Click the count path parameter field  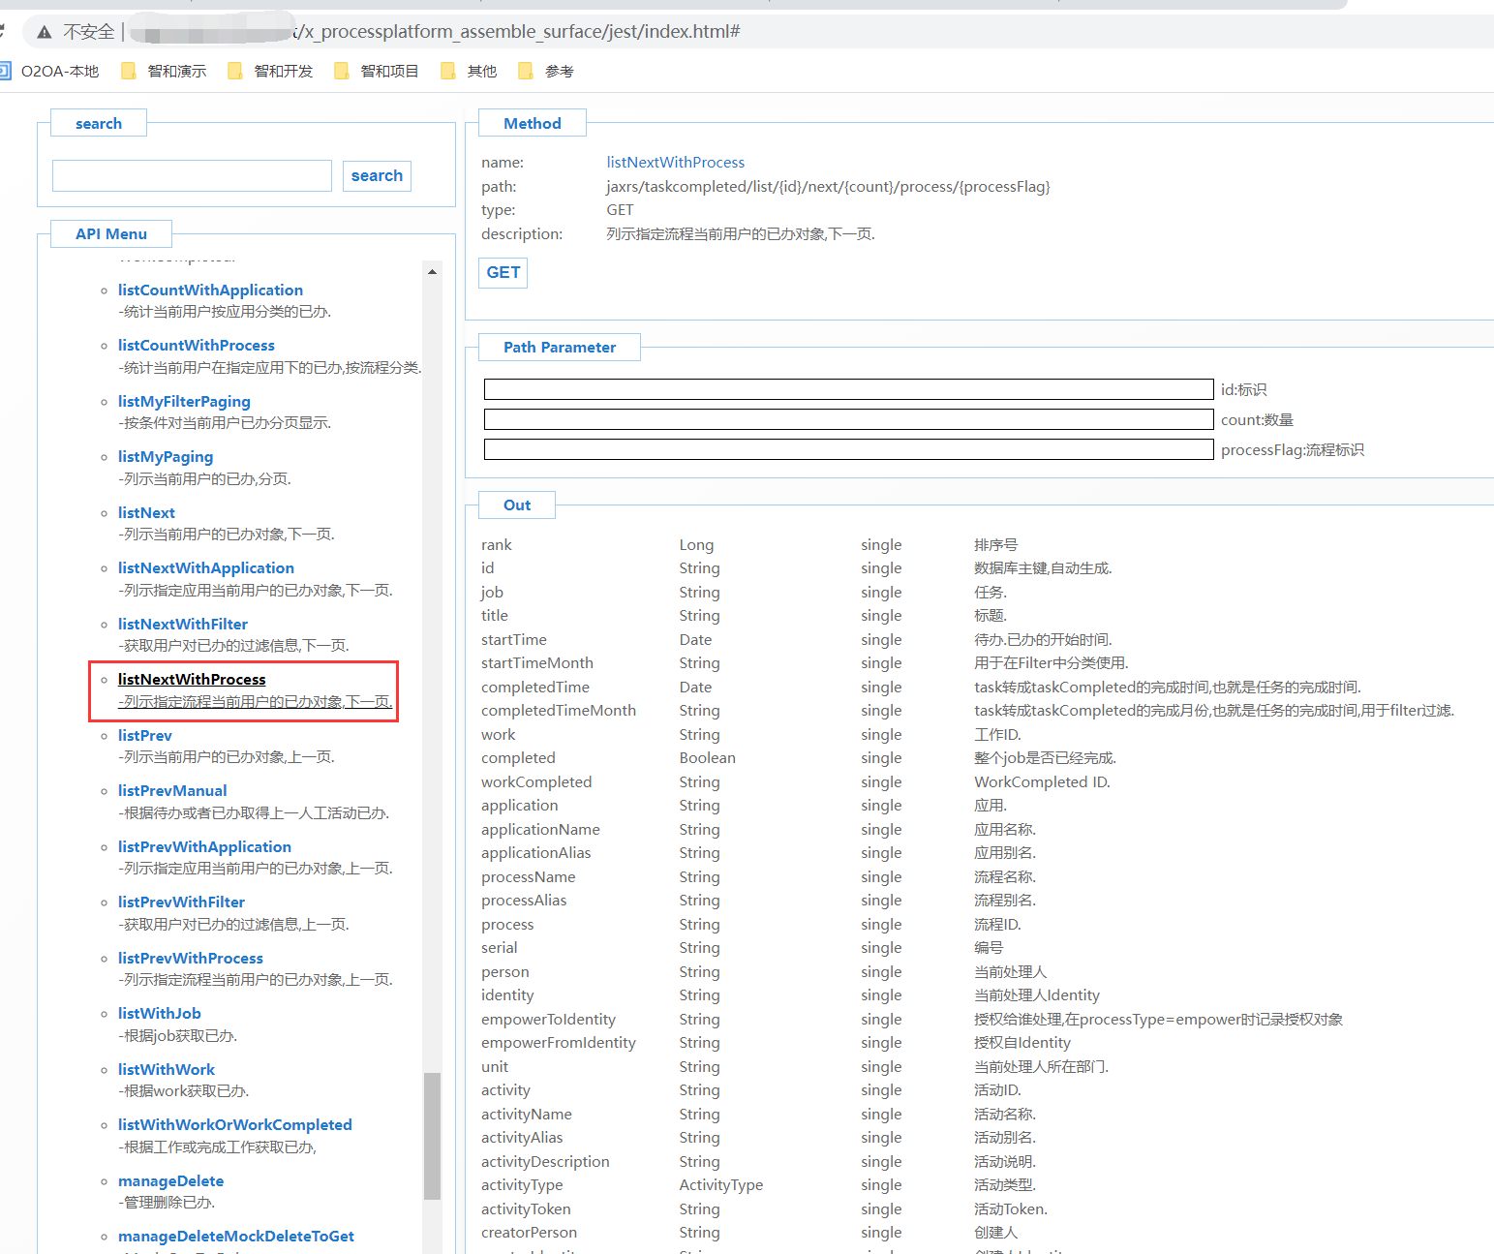pos(847,419)
